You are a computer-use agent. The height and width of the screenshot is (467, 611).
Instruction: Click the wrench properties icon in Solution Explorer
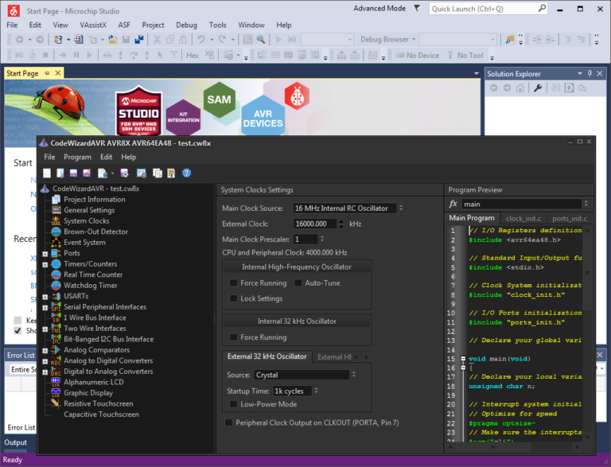click(x=538, y=88)
